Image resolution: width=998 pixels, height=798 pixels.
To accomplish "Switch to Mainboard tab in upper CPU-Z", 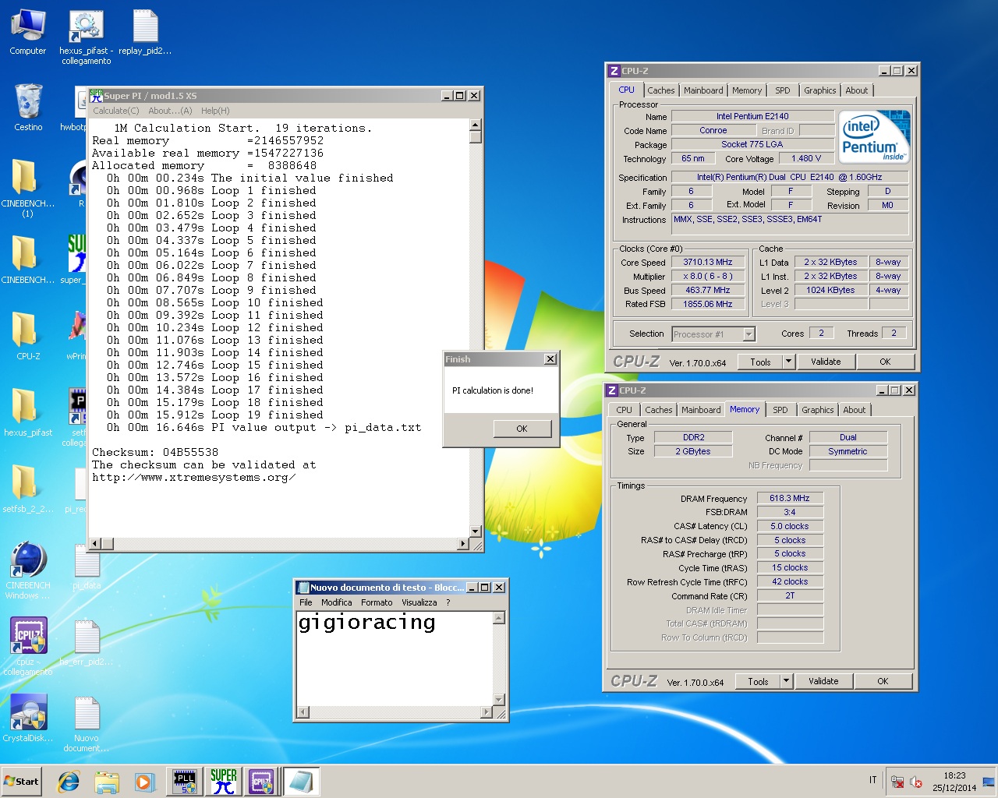I will (x=703, y=90).
